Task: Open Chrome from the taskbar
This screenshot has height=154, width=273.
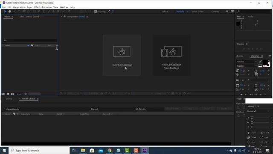Action: tap(109, 150)
